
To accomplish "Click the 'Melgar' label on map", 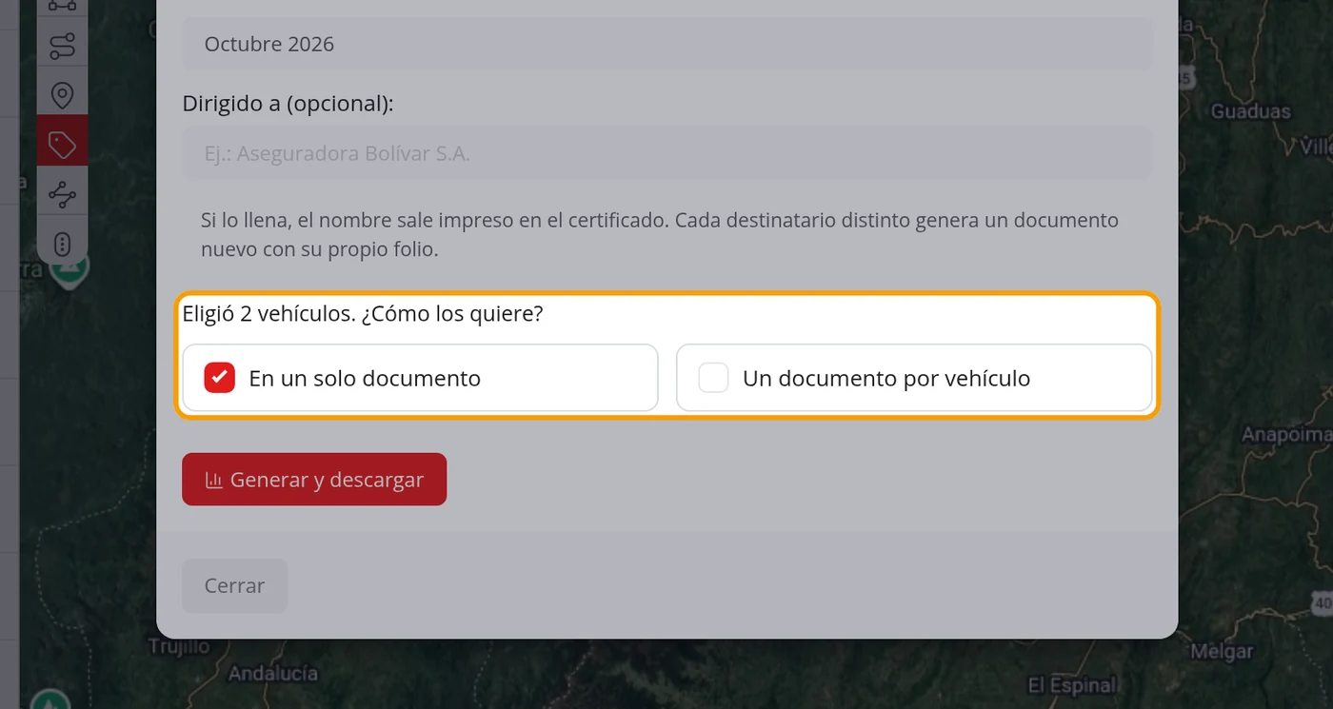I will coord(1222,652).
